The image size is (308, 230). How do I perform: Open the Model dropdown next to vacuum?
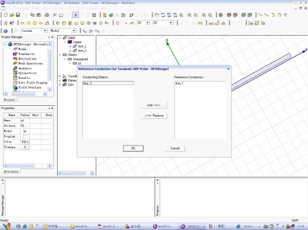coord(74,30)
